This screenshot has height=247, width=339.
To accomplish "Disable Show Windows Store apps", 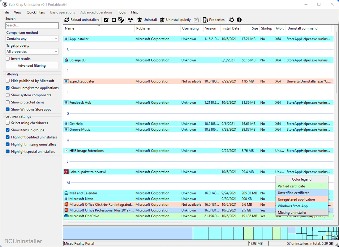I will point(7,109).
